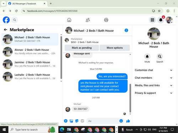Expand Privacy & support section
Image resolution: width=178 pixels, height=133 pixels.
153,93
